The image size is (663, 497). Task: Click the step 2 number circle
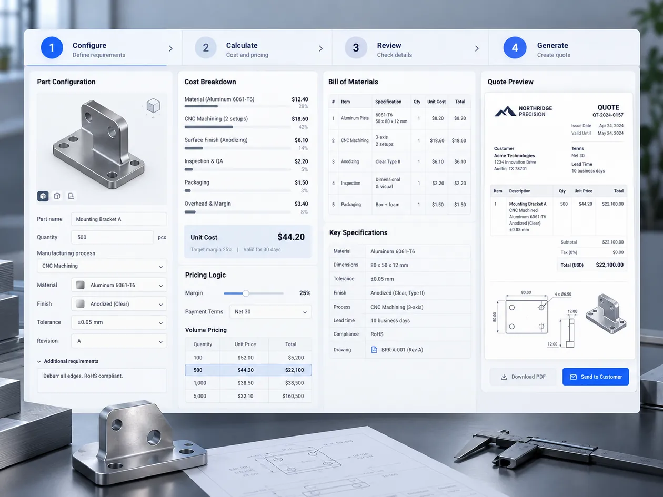[206, 48]
